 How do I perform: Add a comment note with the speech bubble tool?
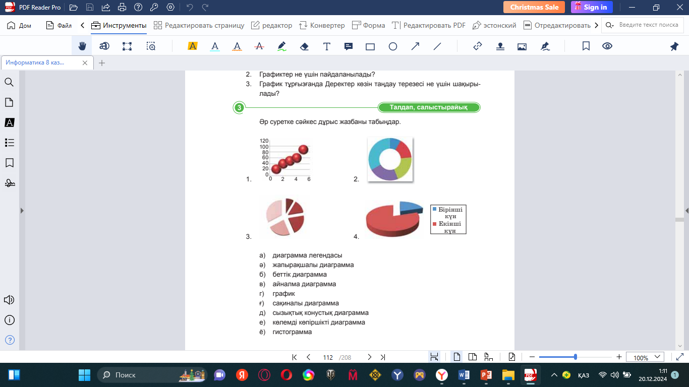point(349,46)
